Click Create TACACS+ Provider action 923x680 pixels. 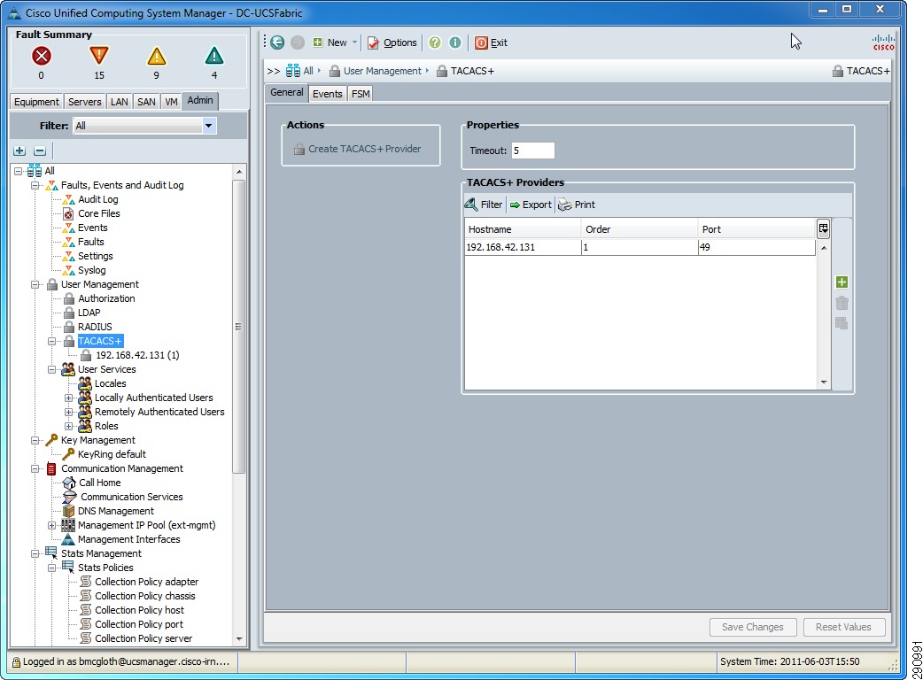pyautogui.click(x=357, y=149)
